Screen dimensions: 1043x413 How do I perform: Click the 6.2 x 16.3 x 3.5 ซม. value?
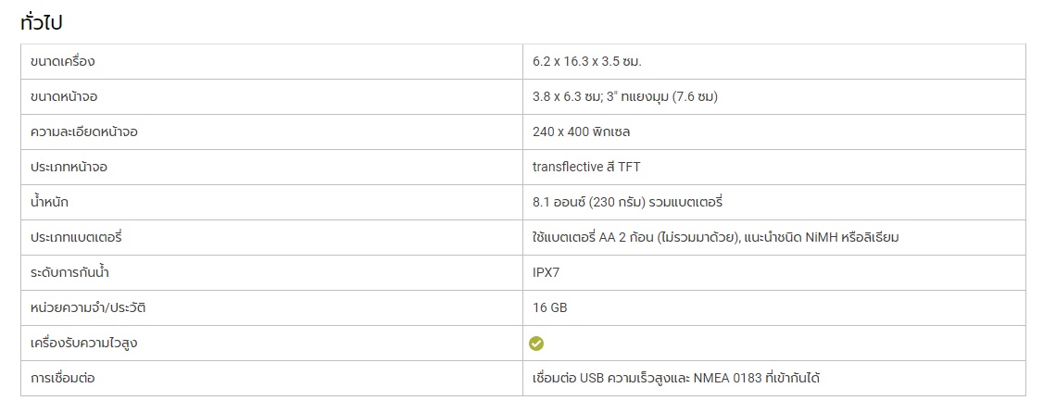point(586,62)
